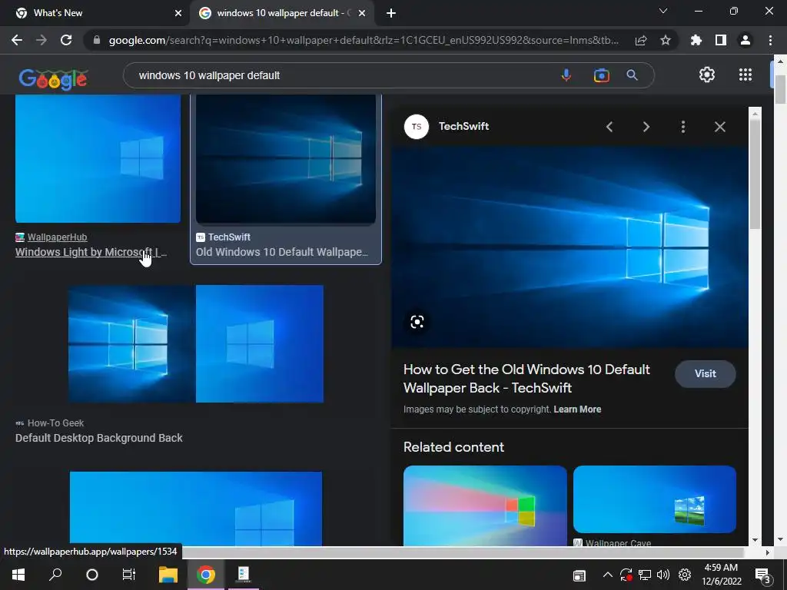787x590 pixels.
Task: Click the How-To Geek source label
Action: [55, 423]
